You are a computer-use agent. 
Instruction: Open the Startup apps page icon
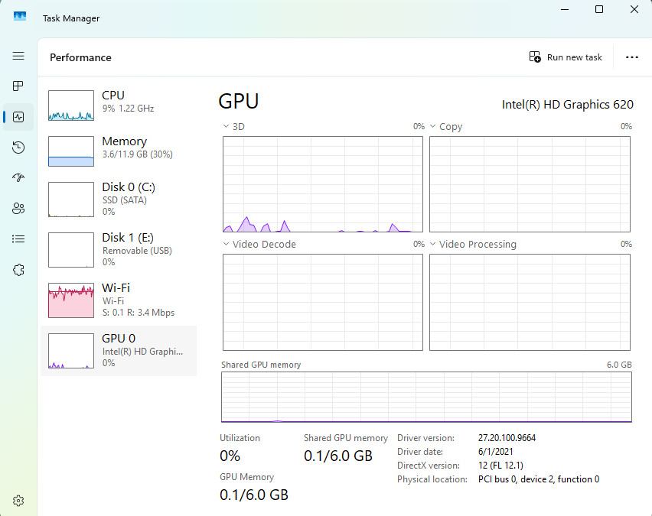point(18,178)
